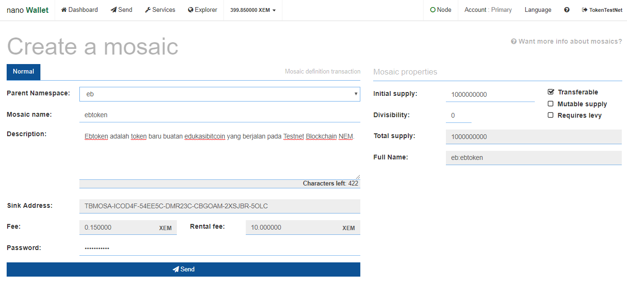Click the Description text area
627x288 pixels.
pyautogui.click(x=220, y=153)
